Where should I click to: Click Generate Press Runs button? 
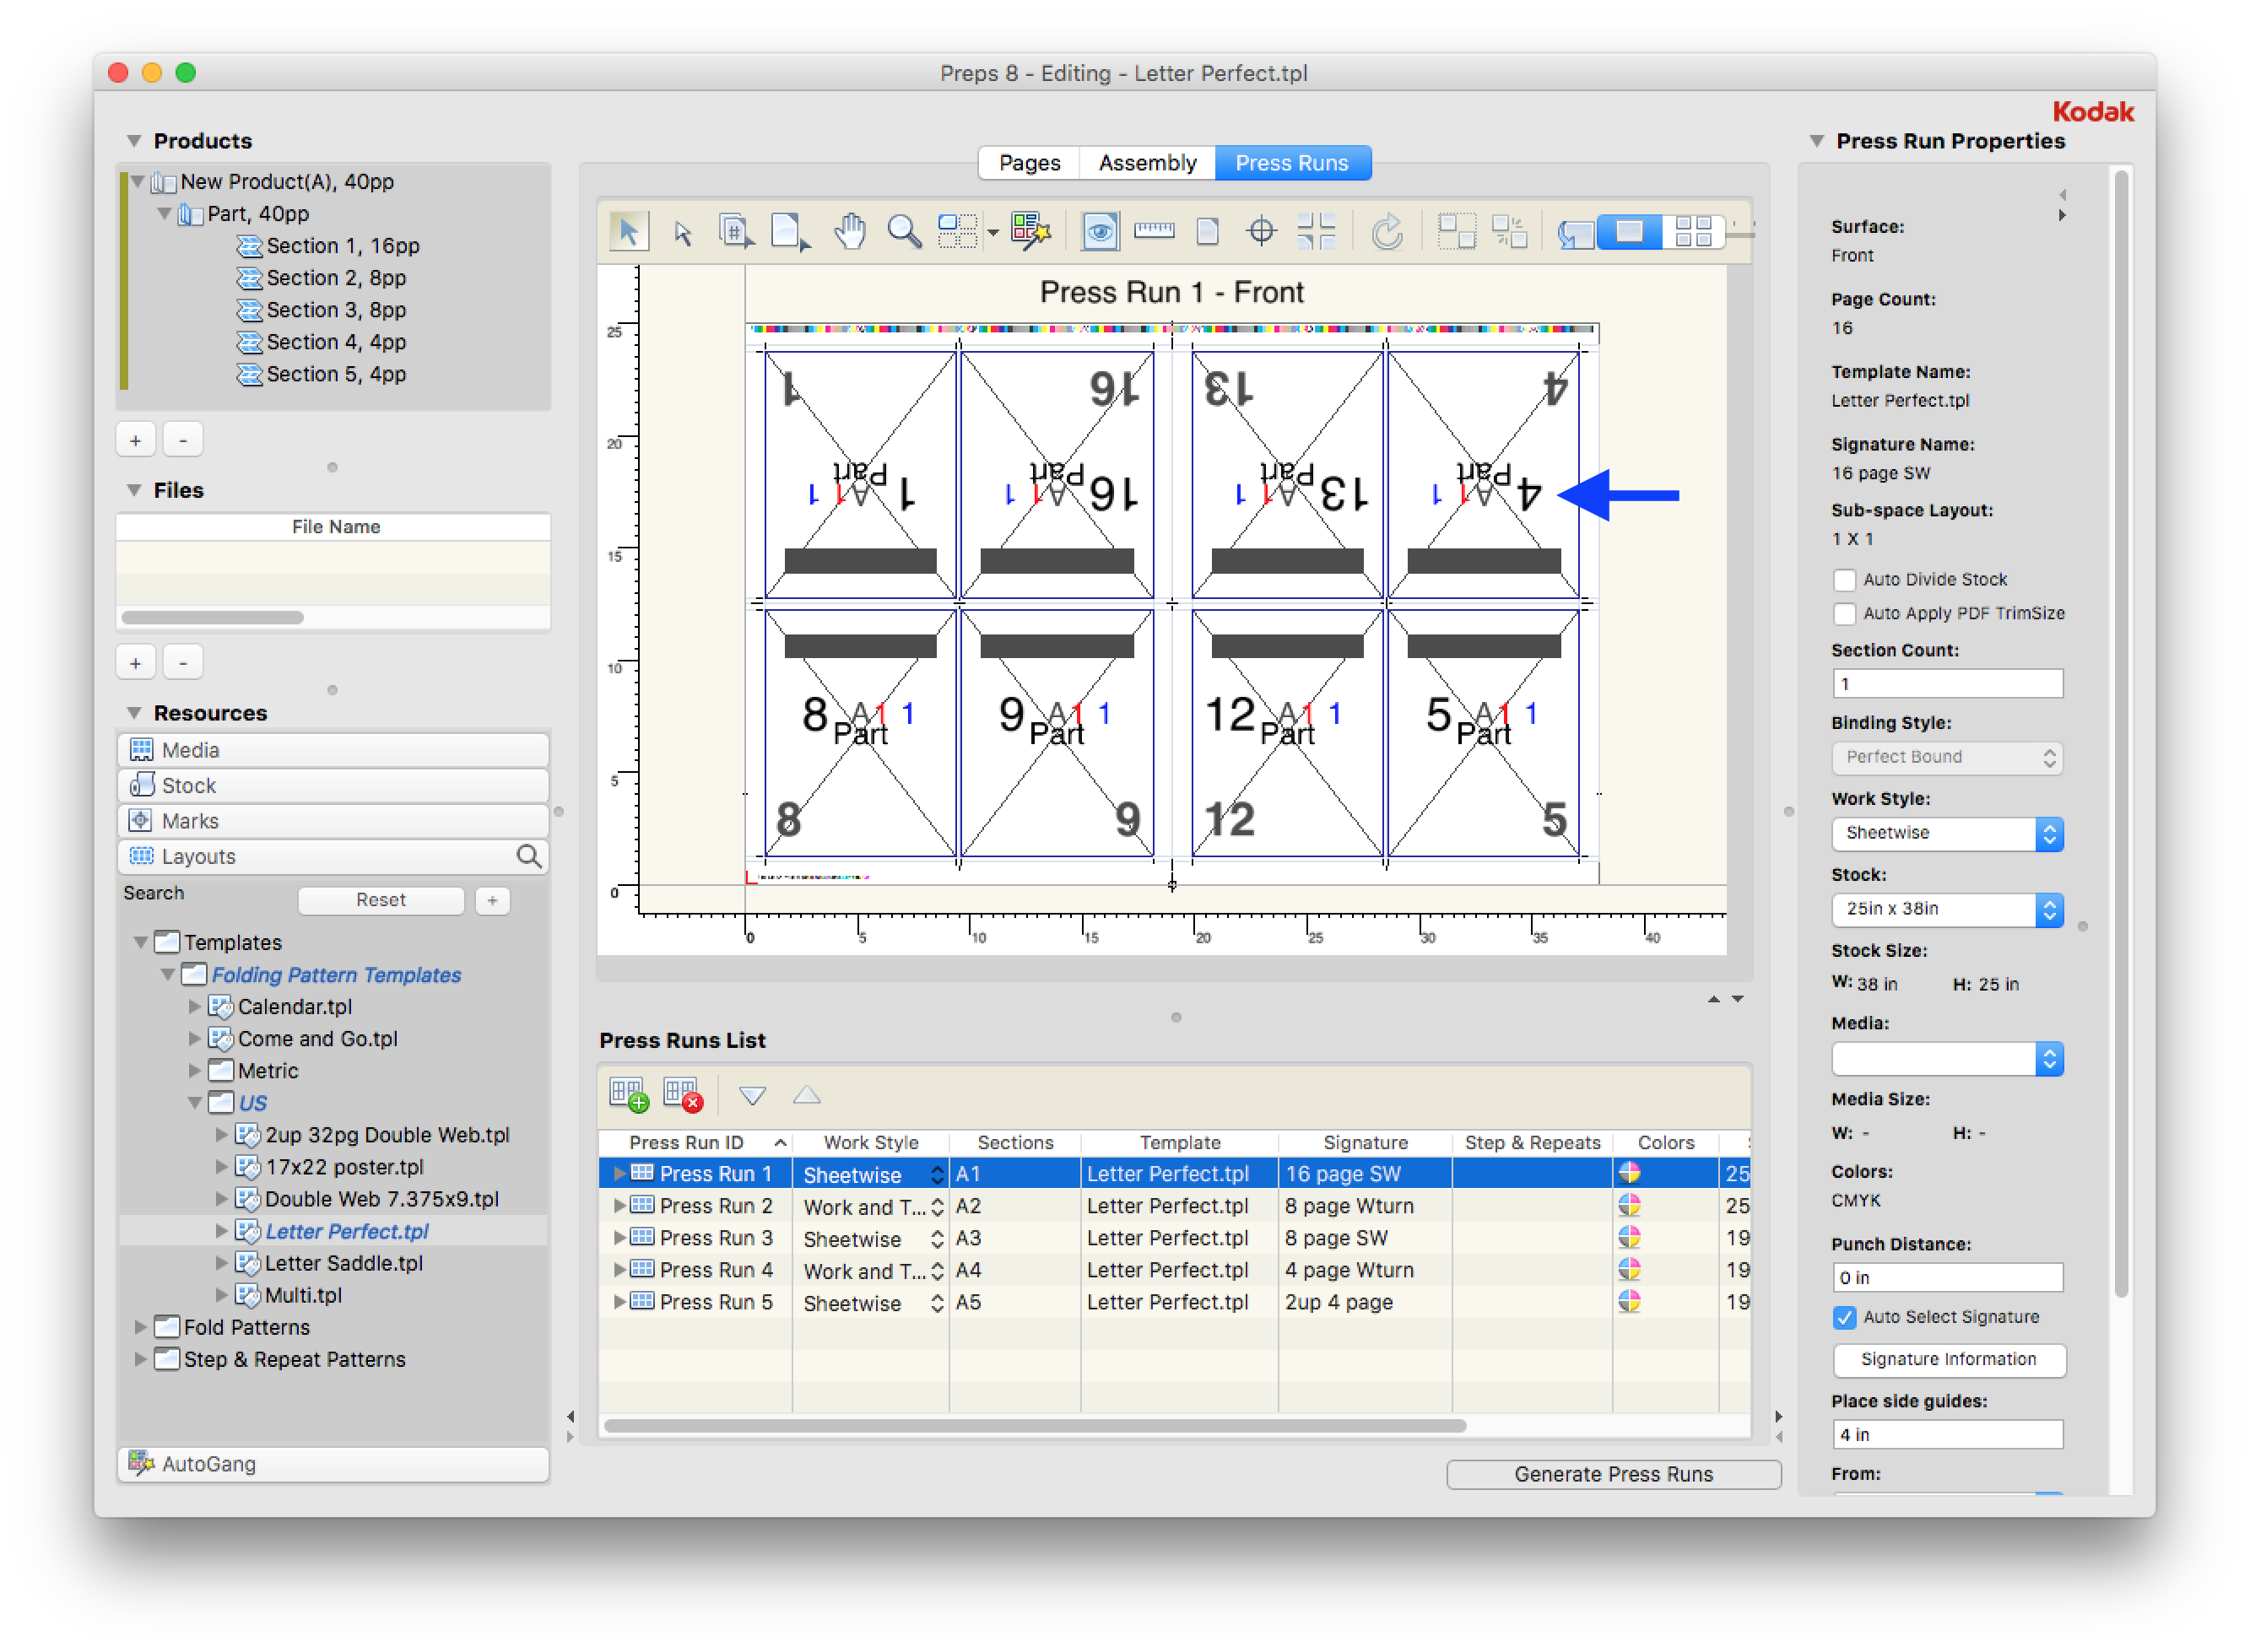[x=1612, y=1474]
